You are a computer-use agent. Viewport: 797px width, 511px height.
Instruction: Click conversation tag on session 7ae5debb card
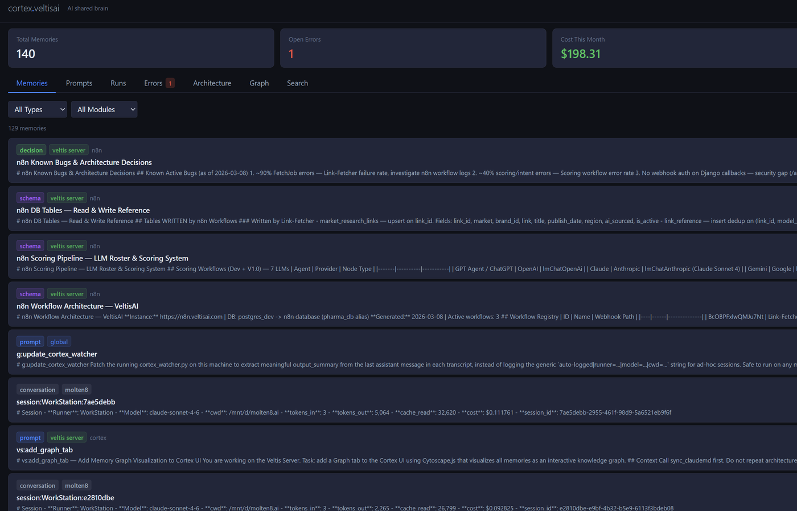click(38, 390)
